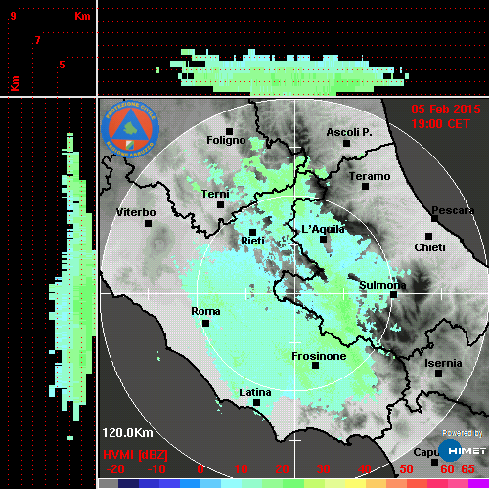Click the '30' value on dBZ scale

[x=323, y=469]
